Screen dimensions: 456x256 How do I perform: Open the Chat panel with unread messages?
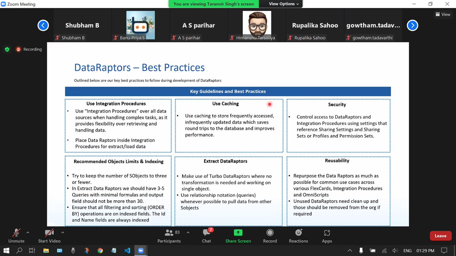pyautogui.click(x=206, y=236)
